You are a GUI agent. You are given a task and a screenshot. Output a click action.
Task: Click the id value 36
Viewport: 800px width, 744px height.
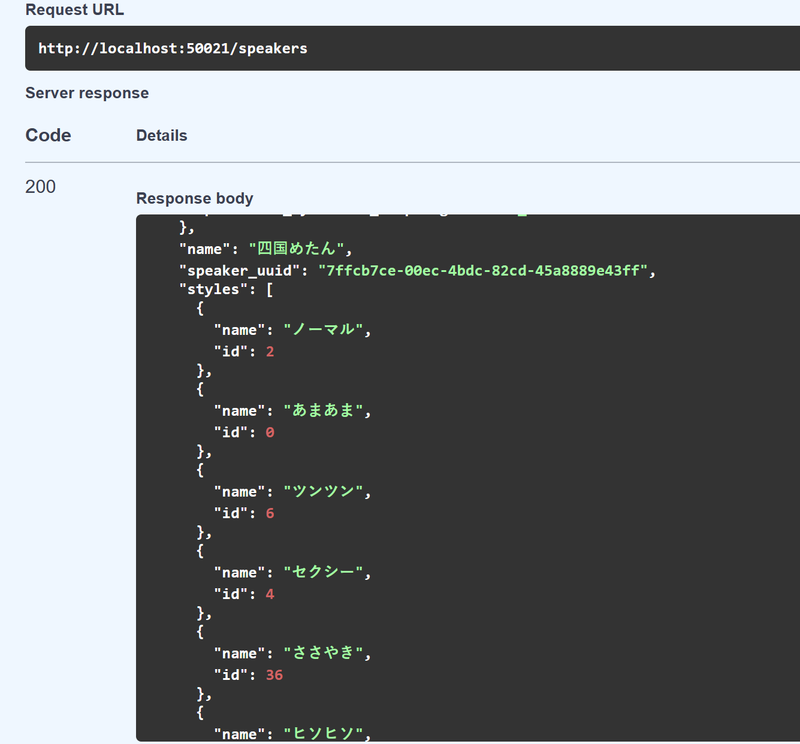coord(274,675)
